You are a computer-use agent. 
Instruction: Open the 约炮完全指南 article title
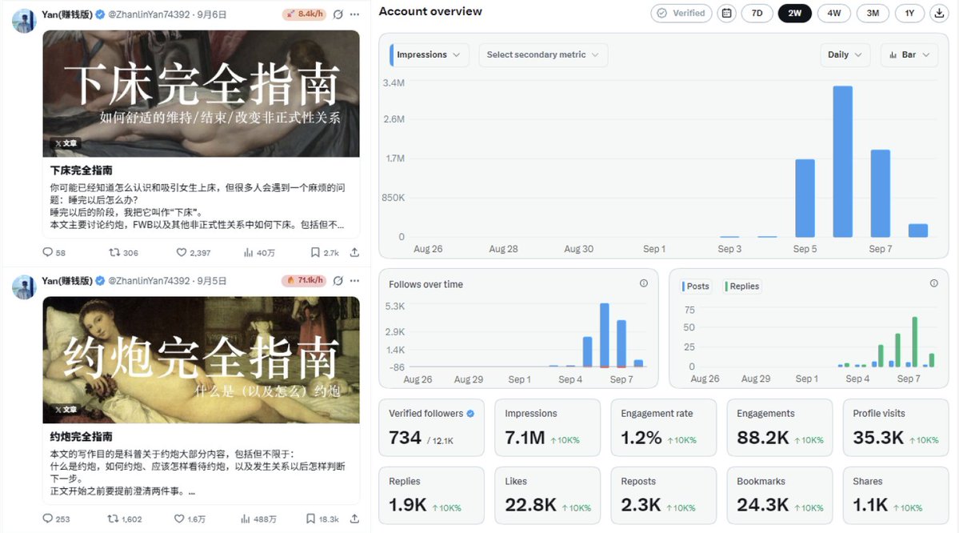coord(82,436)
